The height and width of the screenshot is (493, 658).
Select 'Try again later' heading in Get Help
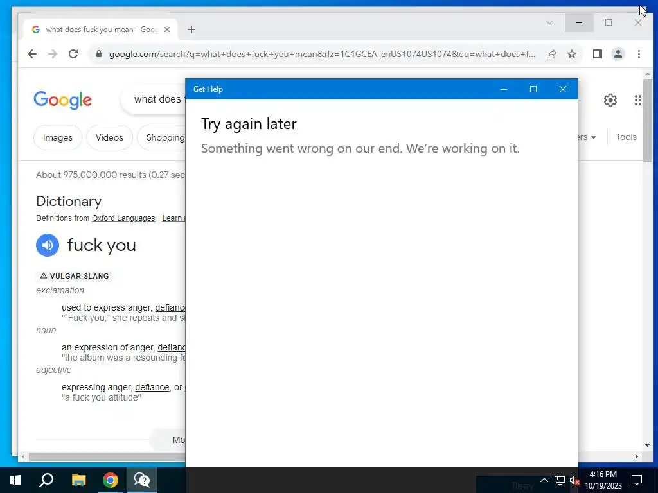point(249,124)
